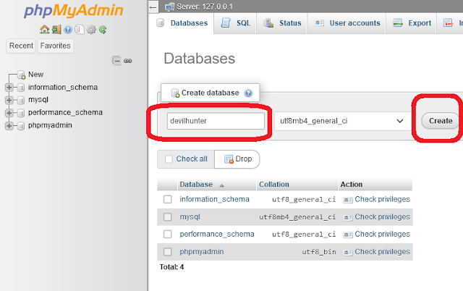Sort by the Collation column header
Viewport: 463px width, 291px height.
[274, 185]
